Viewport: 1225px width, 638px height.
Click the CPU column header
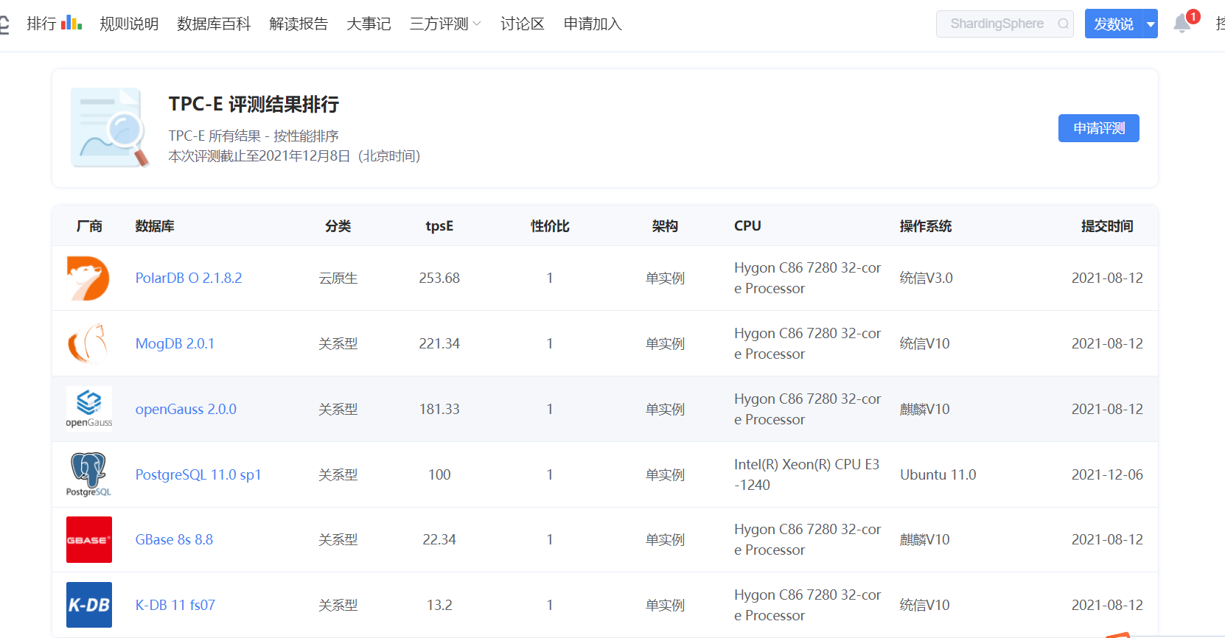[747, 226]
